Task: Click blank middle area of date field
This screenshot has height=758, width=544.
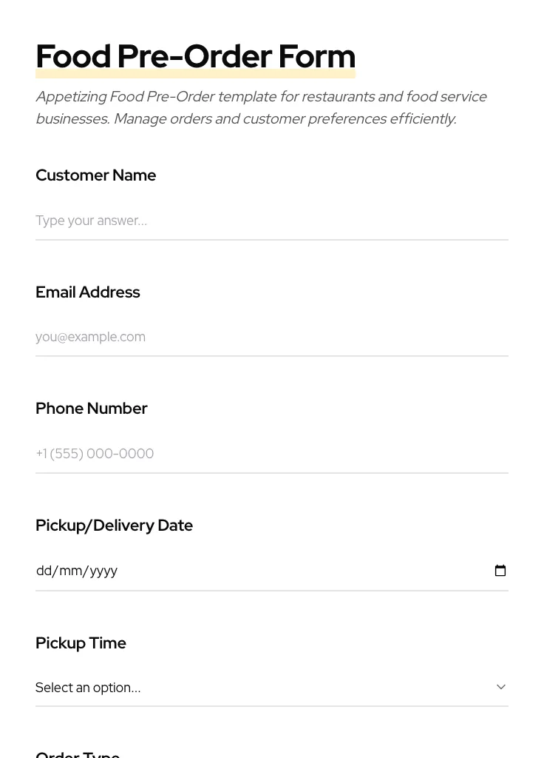Action: [296, 571]
